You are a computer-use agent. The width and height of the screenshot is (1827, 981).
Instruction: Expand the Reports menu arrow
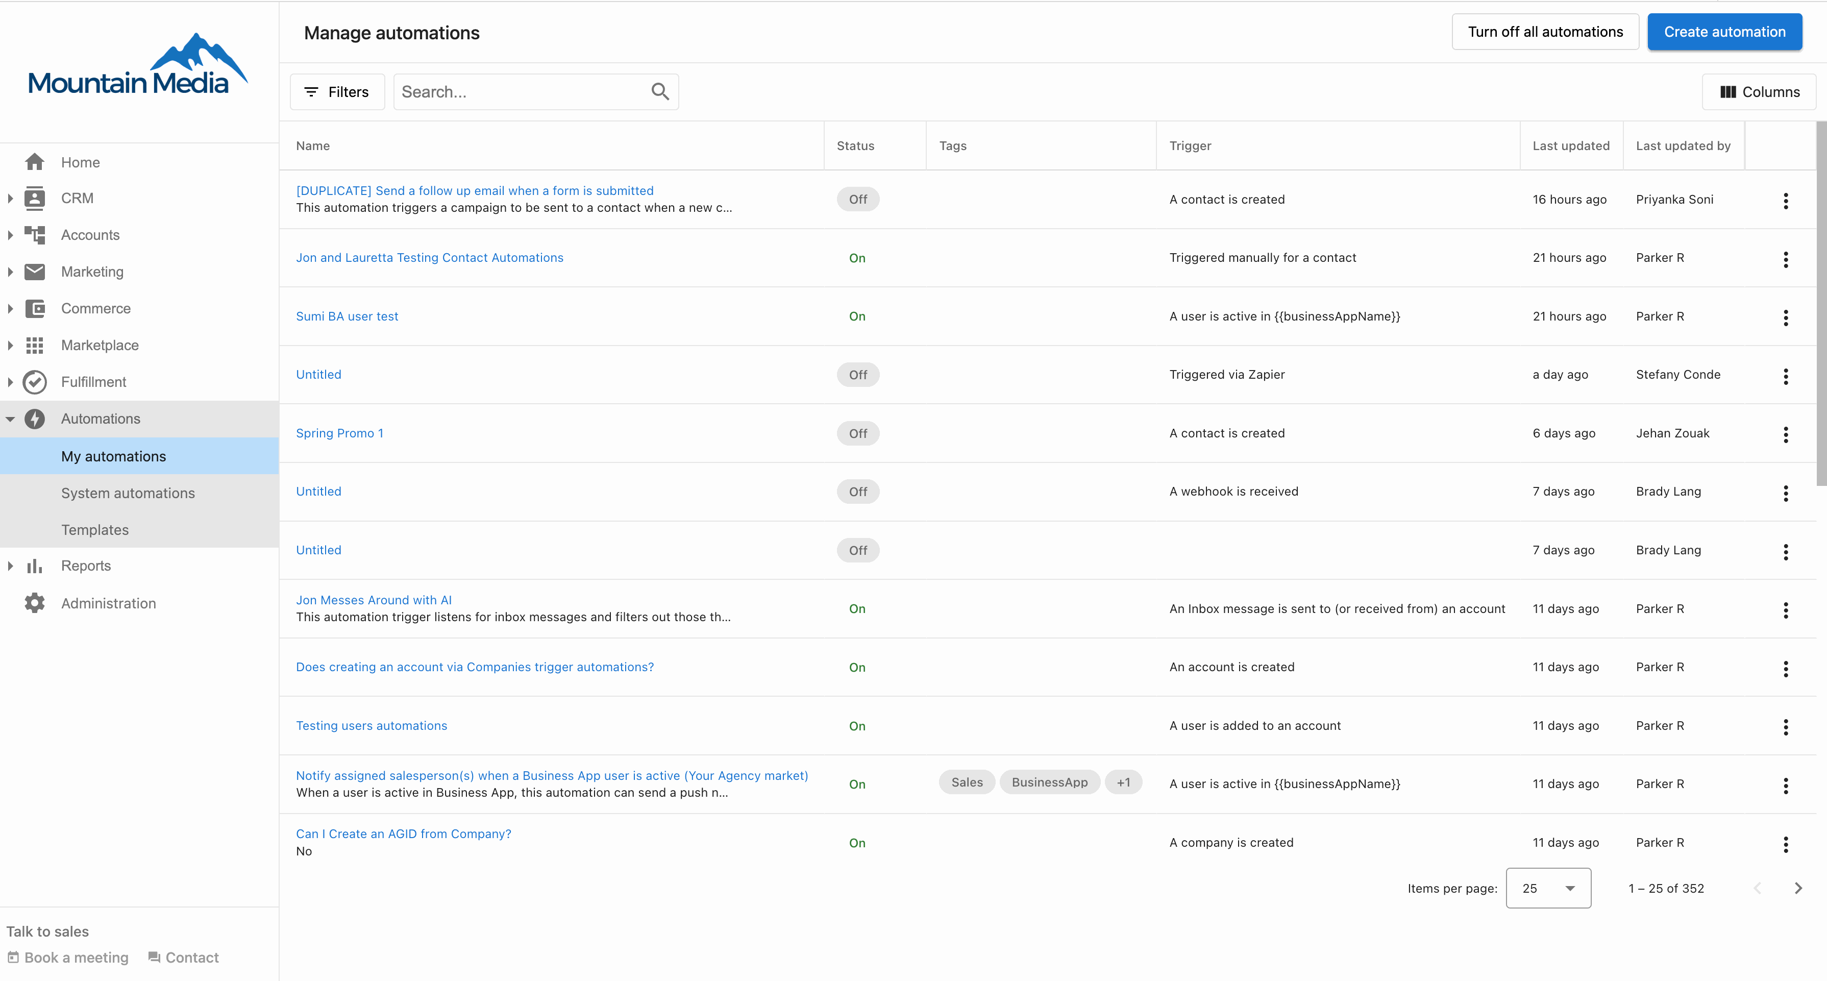tap(10, 566)
